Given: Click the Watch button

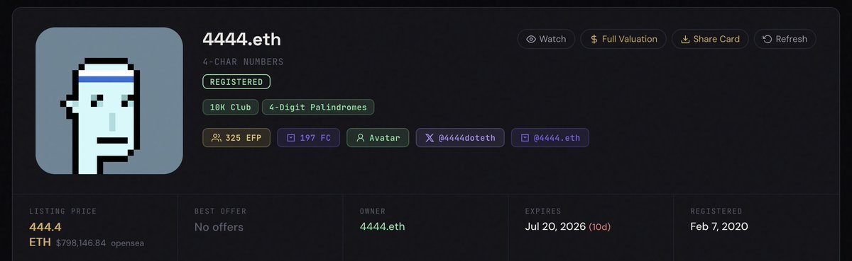Looking at the screenshot, I should point(546,39).
